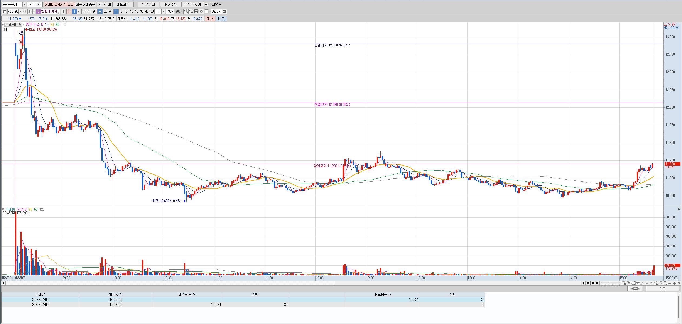Switch to the 주 weekly period tab

[84, 11]
